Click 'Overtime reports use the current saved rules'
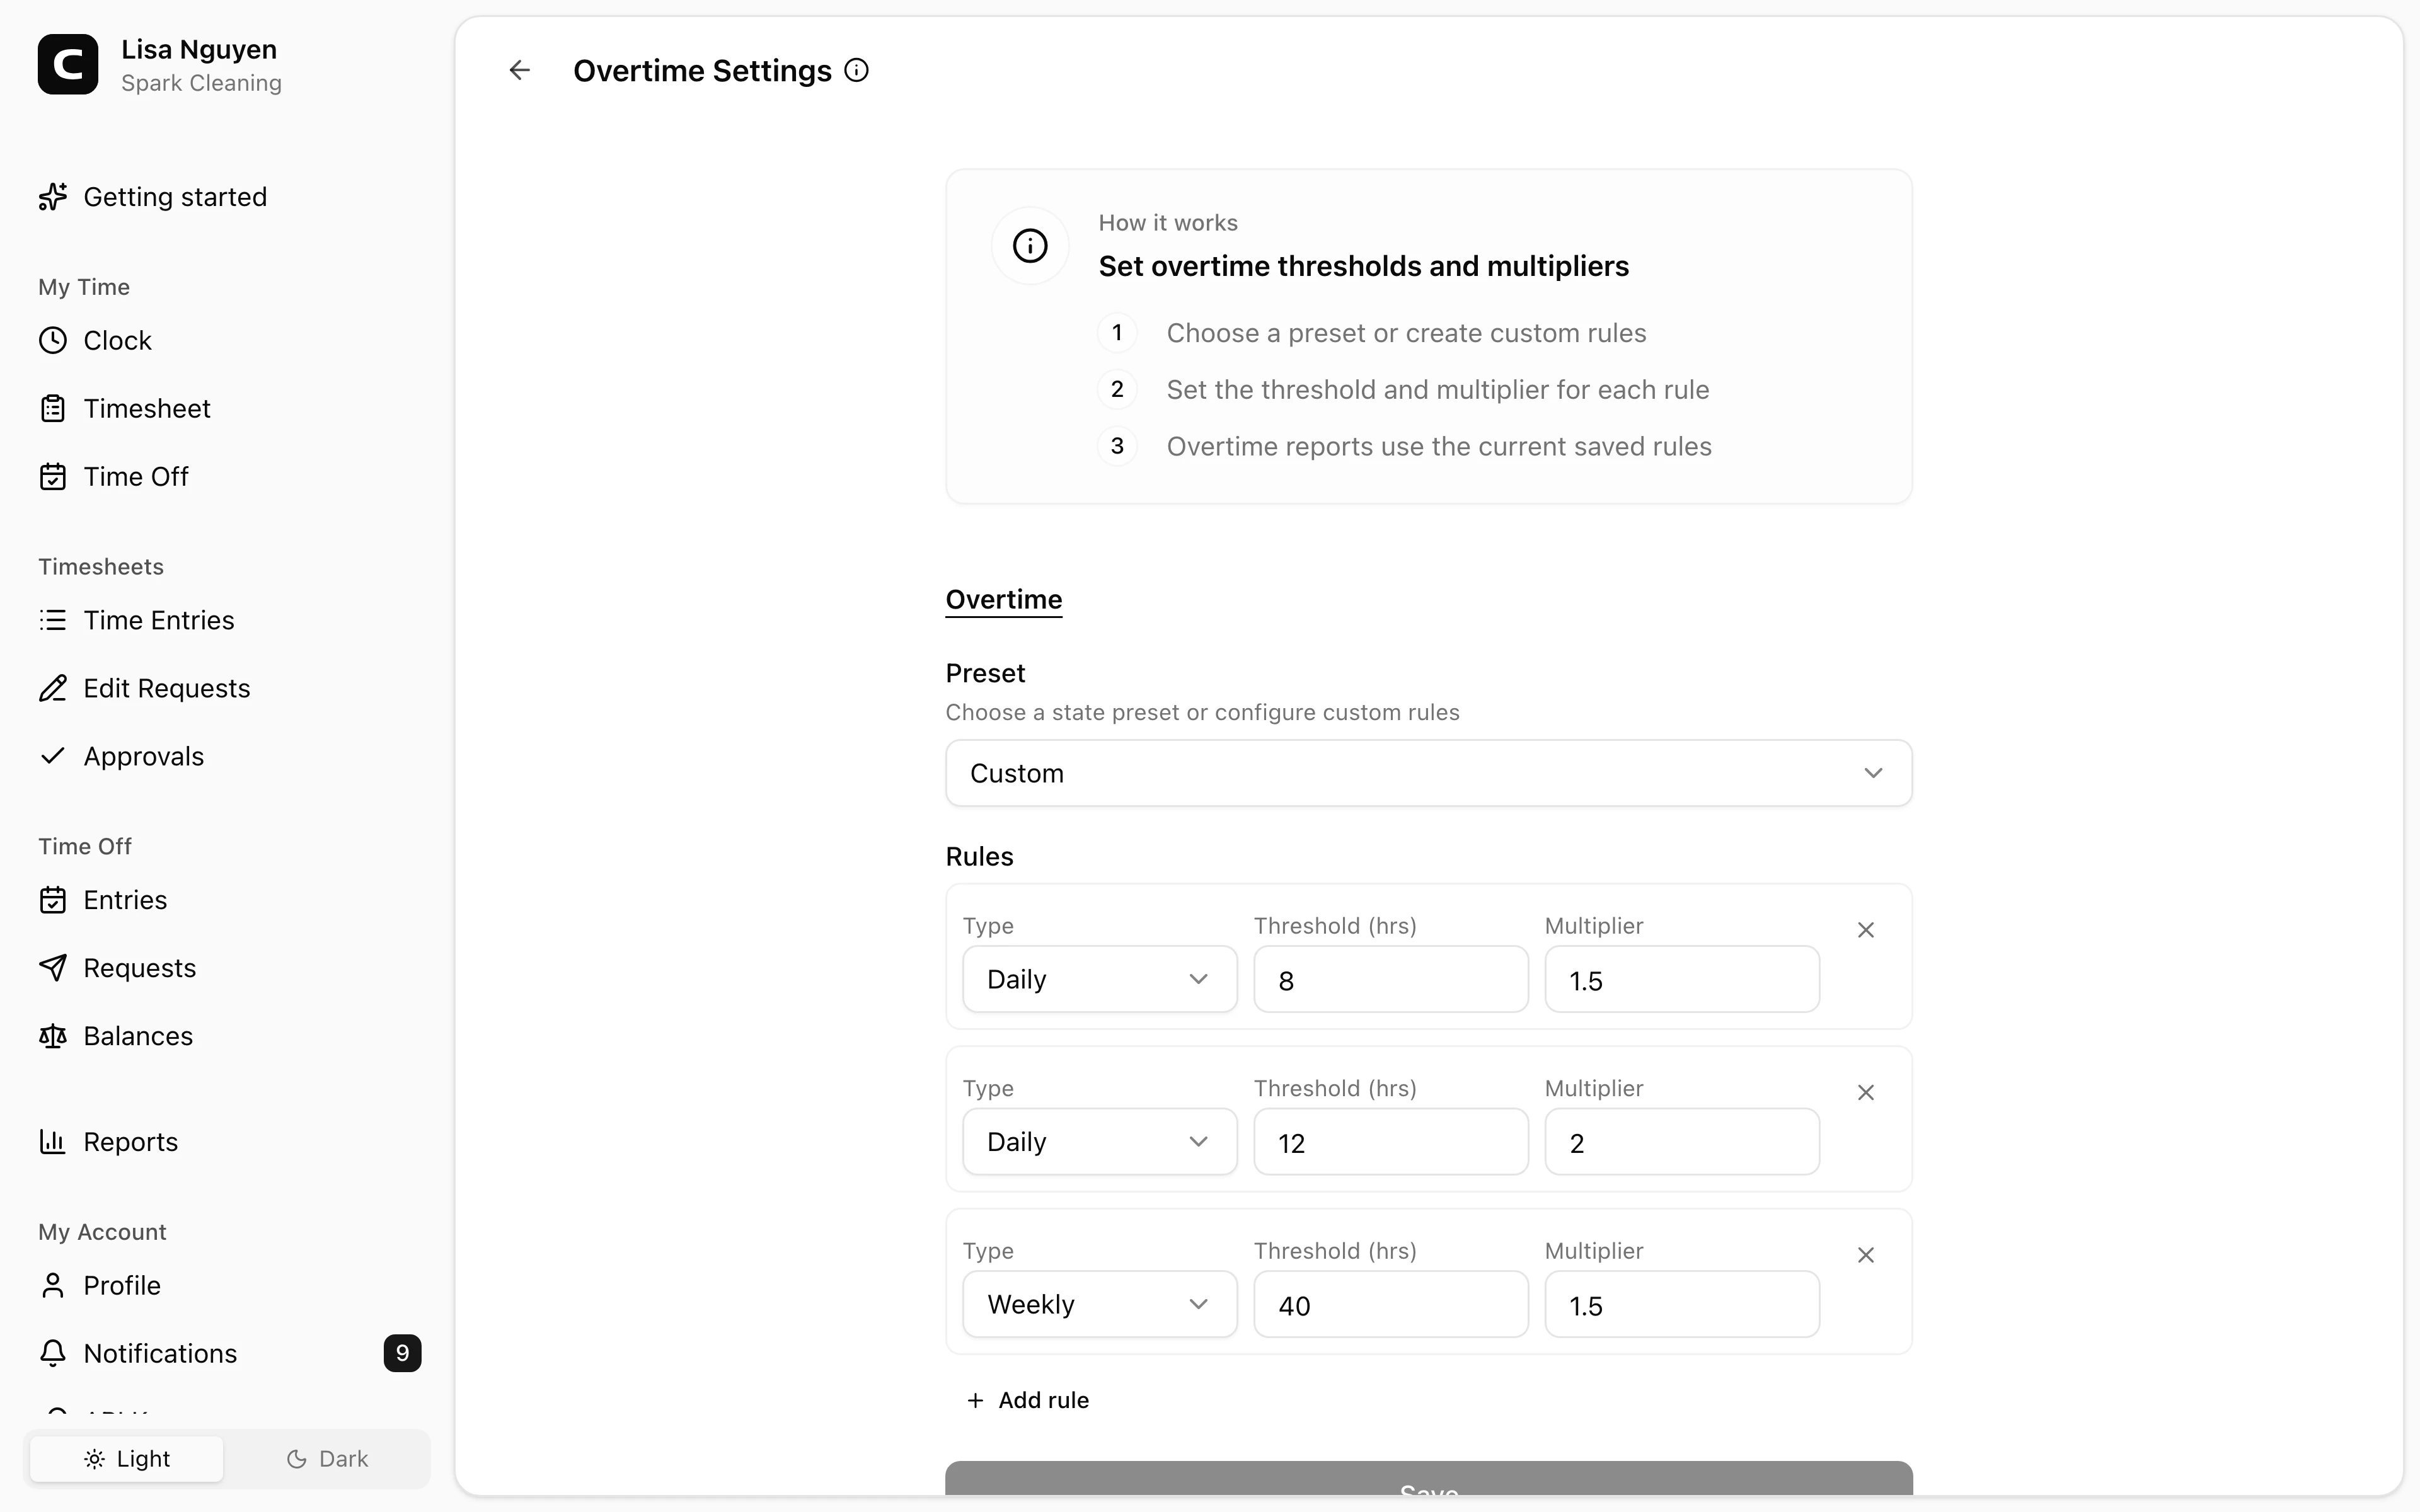2420x1512 pixels. pos(1439,446)
